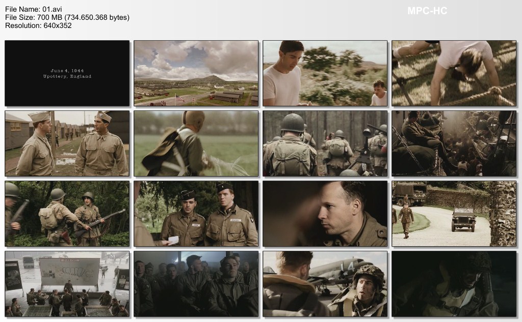Click the thumbnail with the jeep on a gravel driveway
522x322 pixels.
click(x=454, y=214)
